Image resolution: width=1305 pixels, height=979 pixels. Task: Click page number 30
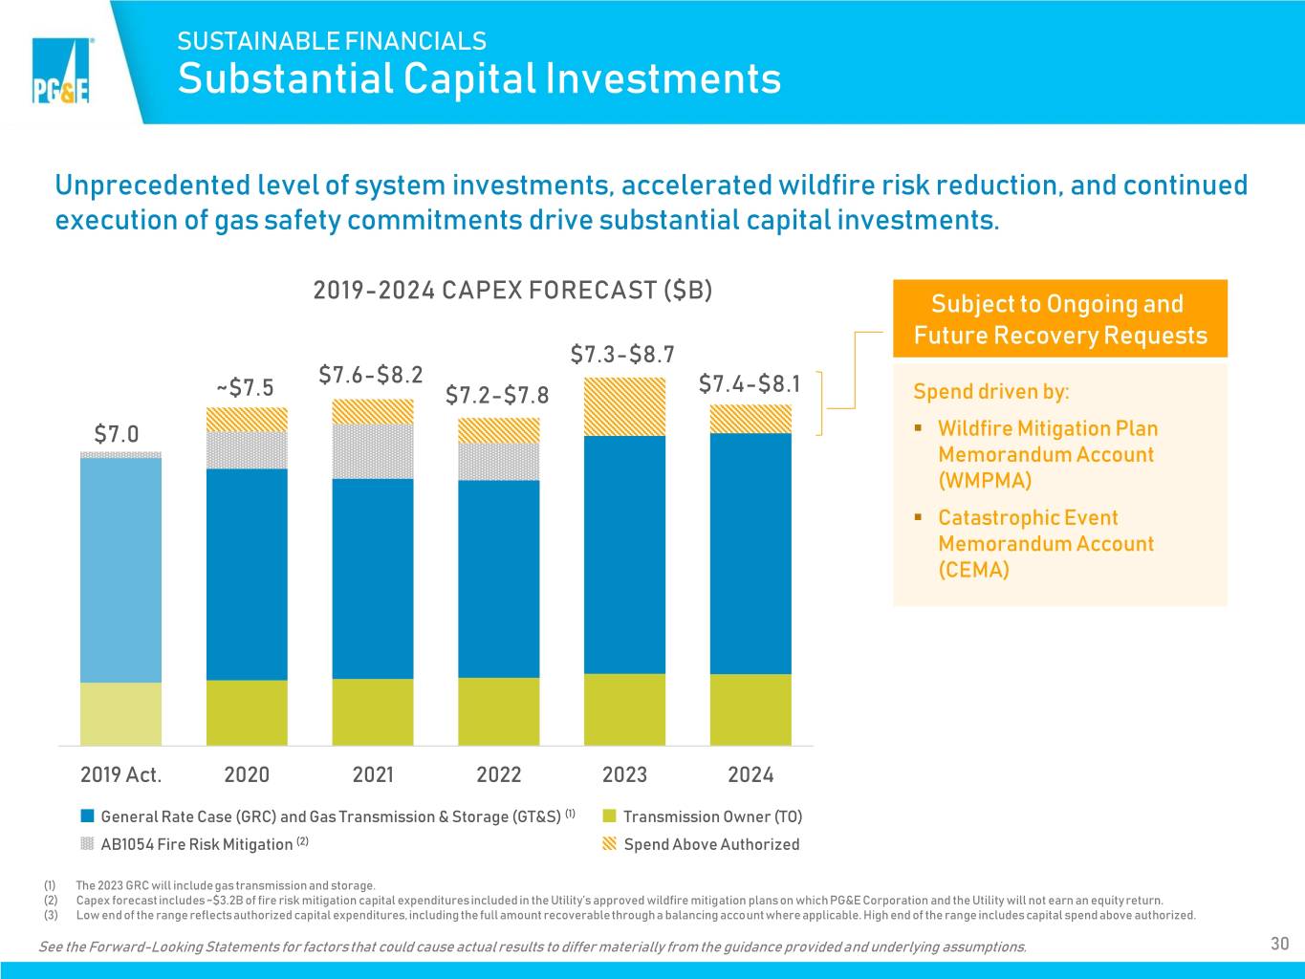1279,944
